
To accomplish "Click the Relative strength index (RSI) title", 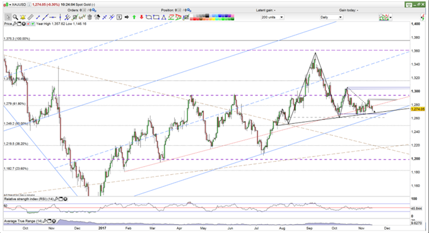I will pos(29,199).
